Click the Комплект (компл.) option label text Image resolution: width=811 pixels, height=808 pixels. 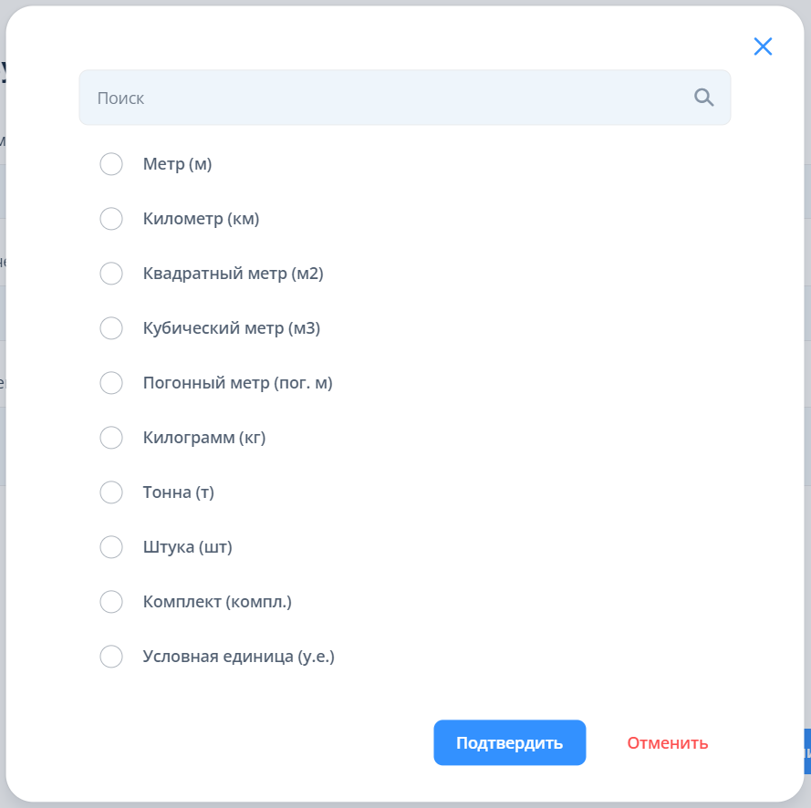click(217, 602)
